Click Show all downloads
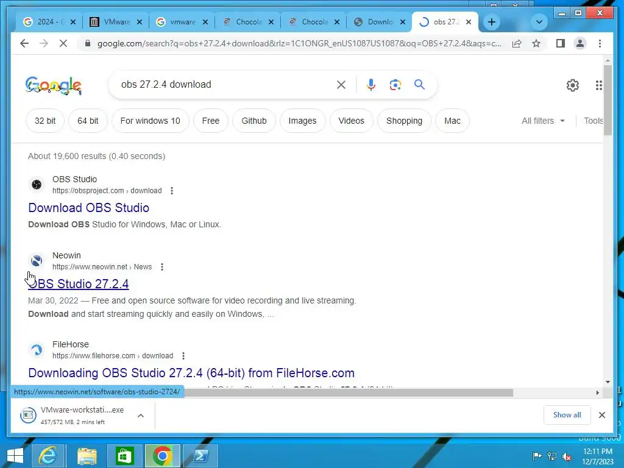Viewport: 624px width, 468px height. [567, 415]
